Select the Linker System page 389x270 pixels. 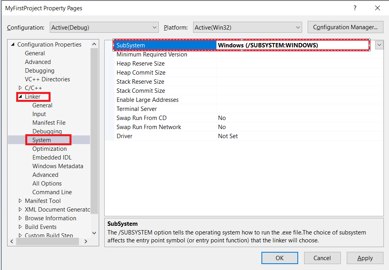pyautogui.click(x=41, y=140)
